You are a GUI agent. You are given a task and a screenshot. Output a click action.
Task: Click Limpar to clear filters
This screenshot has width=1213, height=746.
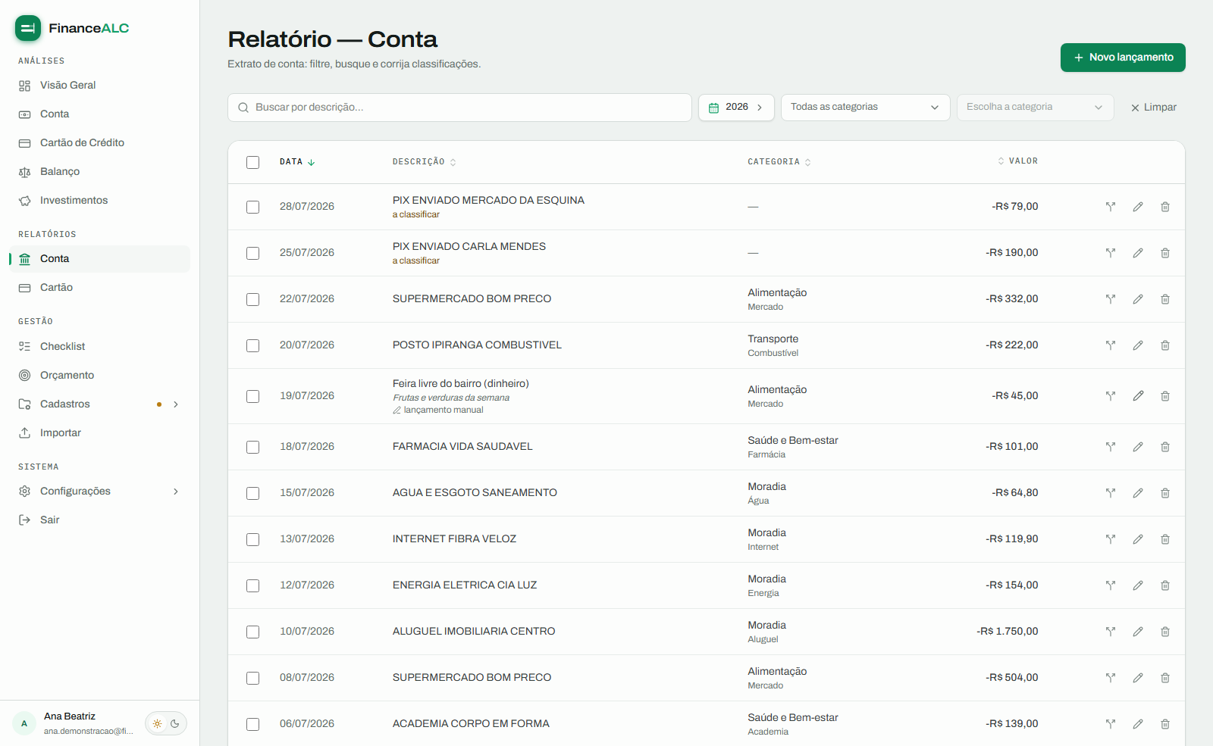point(1154,108)
